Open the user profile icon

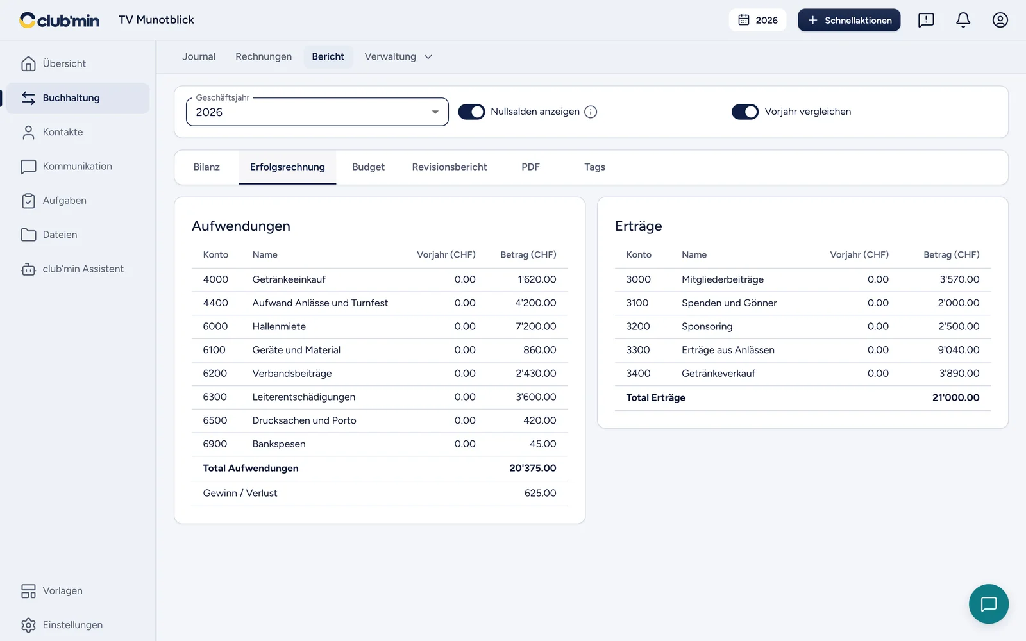(1000, 20)
